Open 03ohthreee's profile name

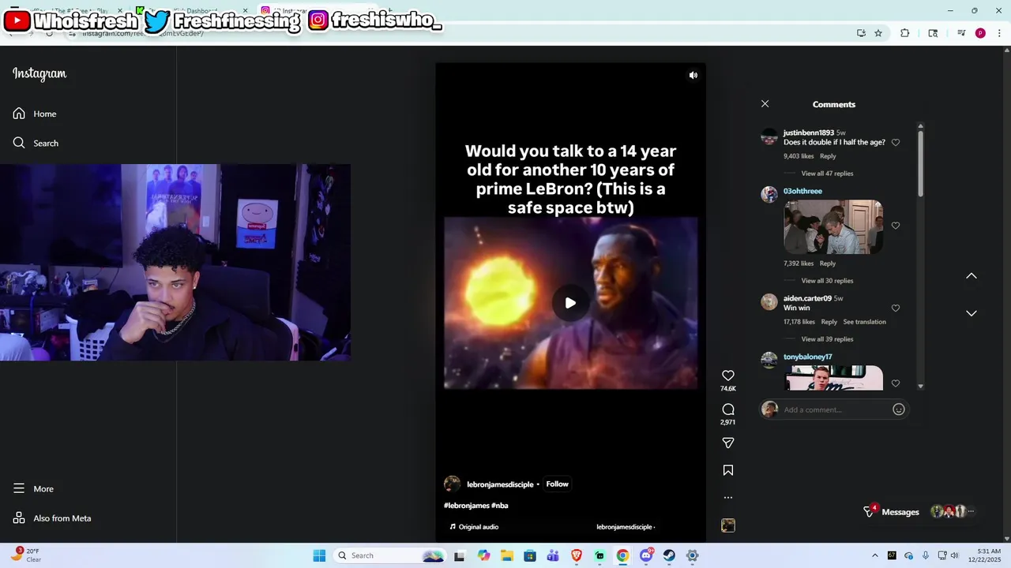802,192
